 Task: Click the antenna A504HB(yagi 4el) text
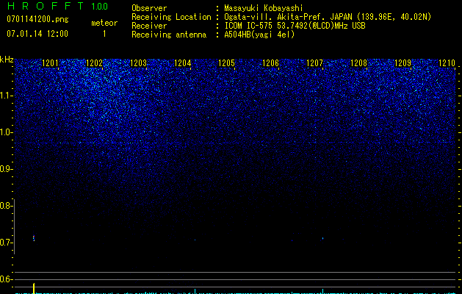[x=259, y=35]
